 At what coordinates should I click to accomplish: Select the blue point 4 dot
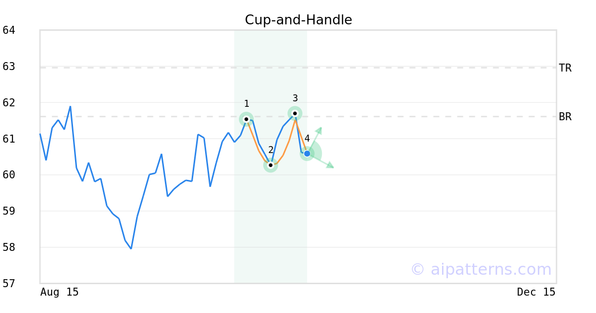pos(307,154)
